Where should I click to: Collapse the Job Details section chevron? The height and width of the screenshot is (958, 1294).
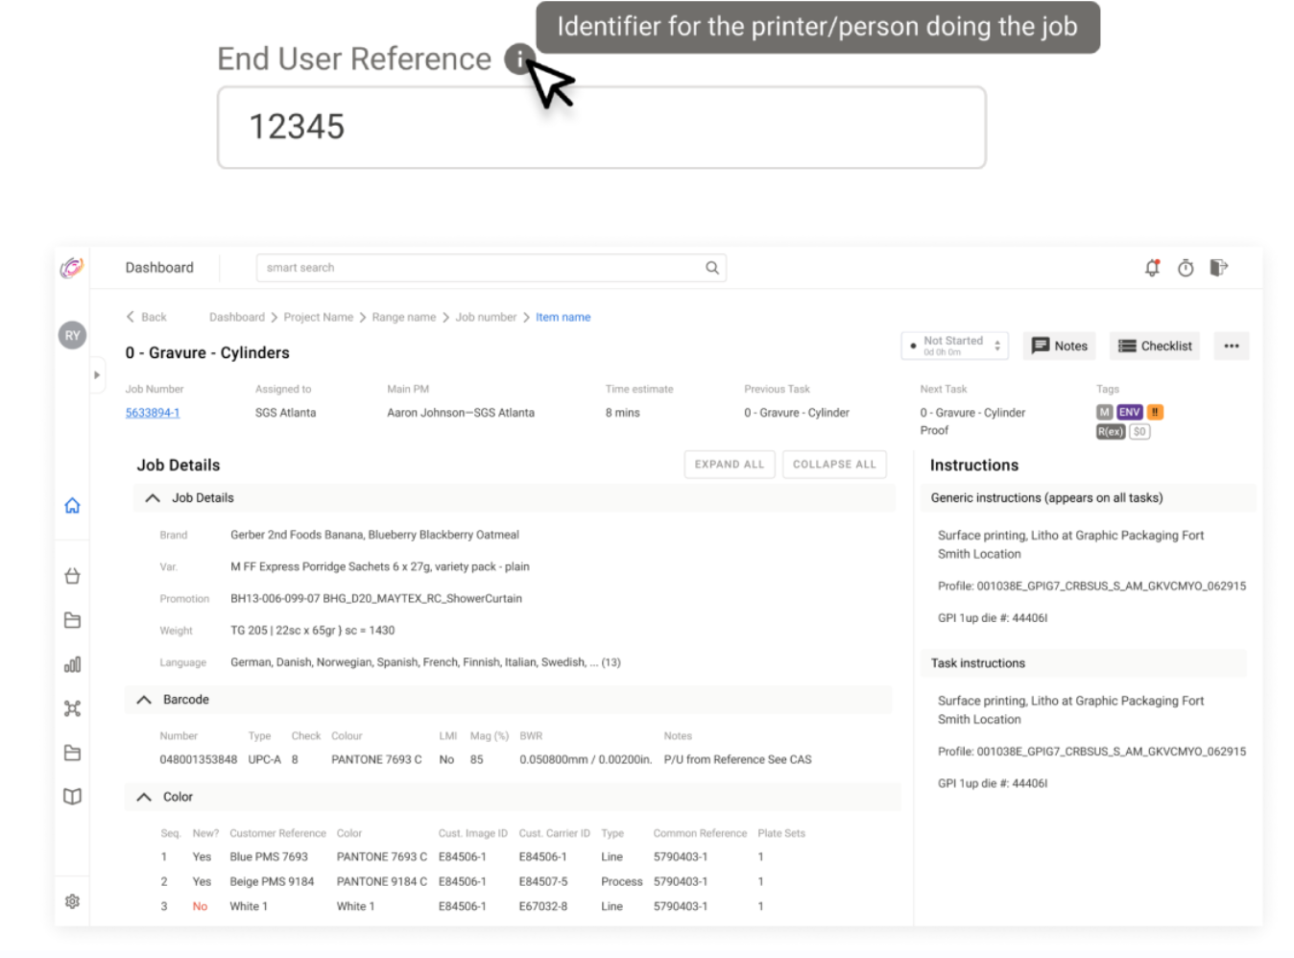pos(152,497)
